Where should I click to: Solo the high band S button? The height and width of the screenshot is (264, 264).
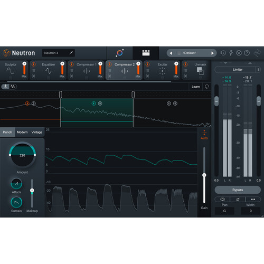point(175,103)
